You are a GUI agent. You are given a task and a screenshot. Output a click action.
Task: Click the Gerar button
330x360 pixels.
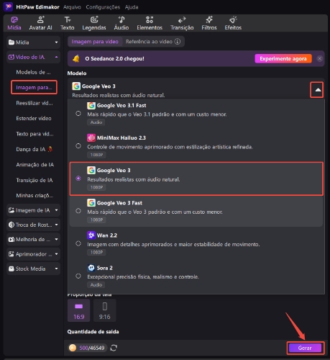coord(305,348)
